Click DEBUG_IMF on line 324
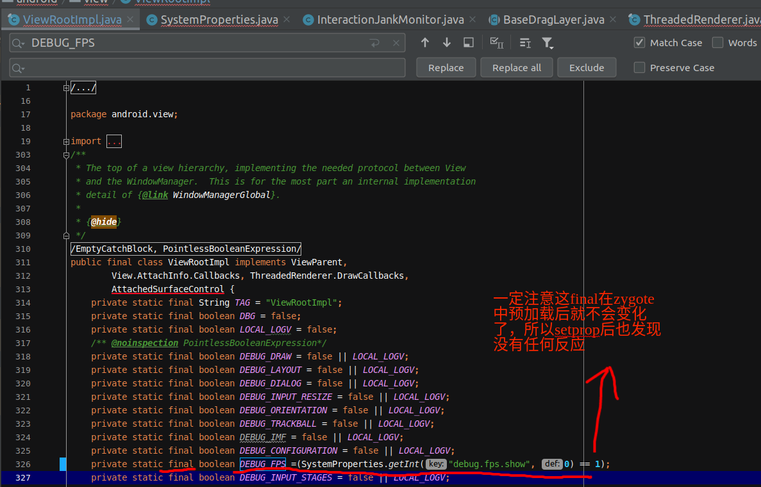The width and height of the screenshot is (761, 487). [263, 437]
